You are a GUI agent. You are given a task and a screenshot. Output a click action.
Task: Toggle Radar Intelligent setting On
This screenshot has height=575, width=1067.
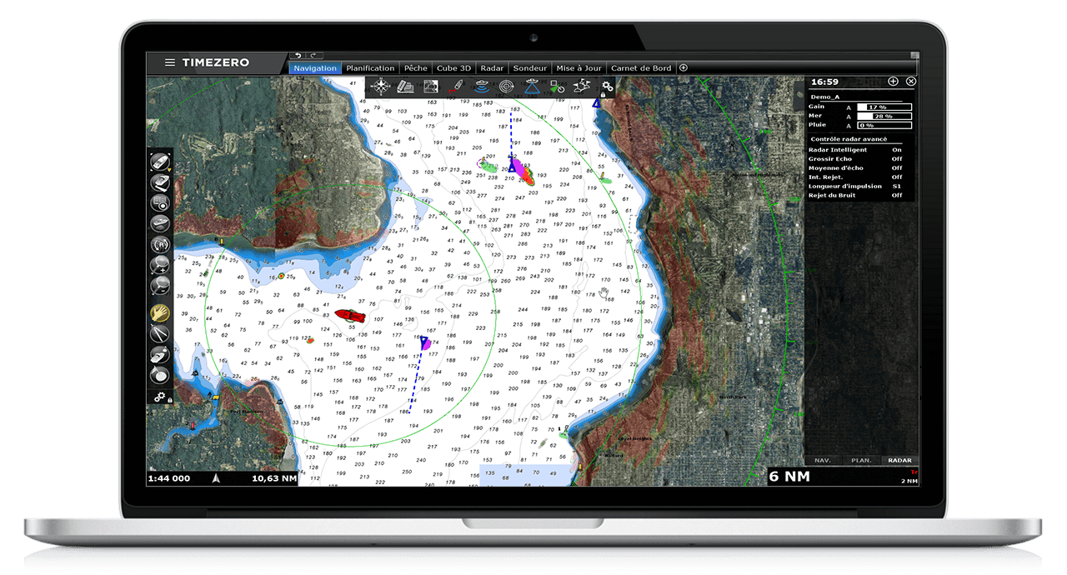tap(897, 150)
